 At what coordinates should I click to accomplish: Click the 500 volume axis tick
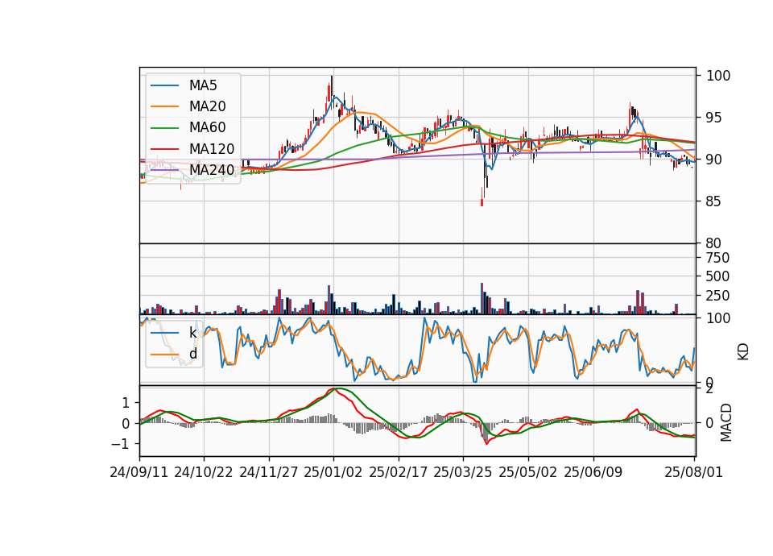tap(717, 276)
